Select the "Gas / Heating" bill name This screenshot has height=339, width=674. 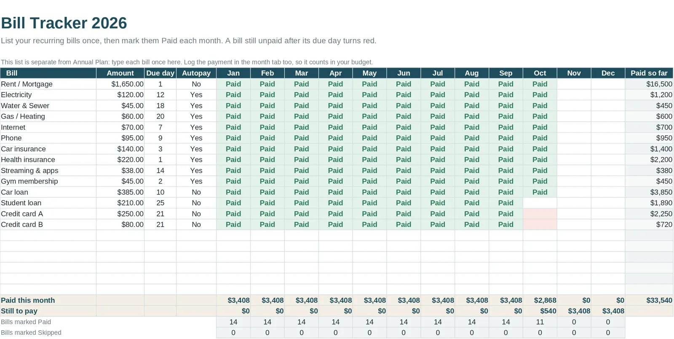click(x=23, y=117)
